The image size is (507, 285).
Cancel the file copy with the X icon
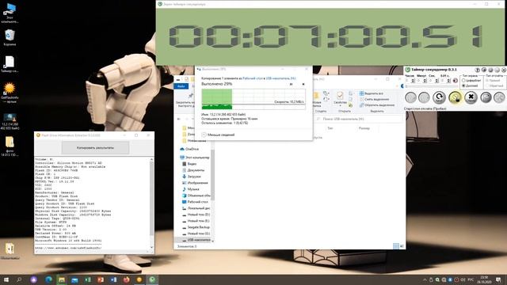coord(303,84)
